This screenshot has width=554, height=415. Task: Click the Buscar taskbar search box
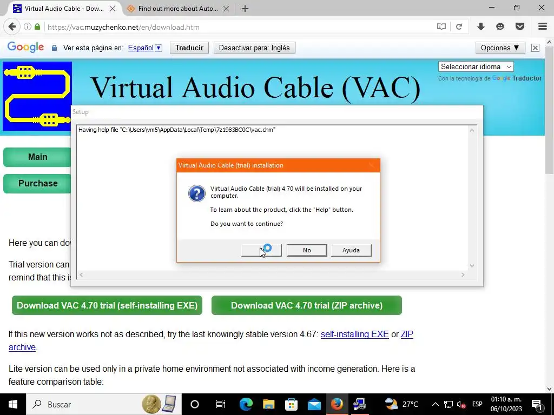pos(85,404)
